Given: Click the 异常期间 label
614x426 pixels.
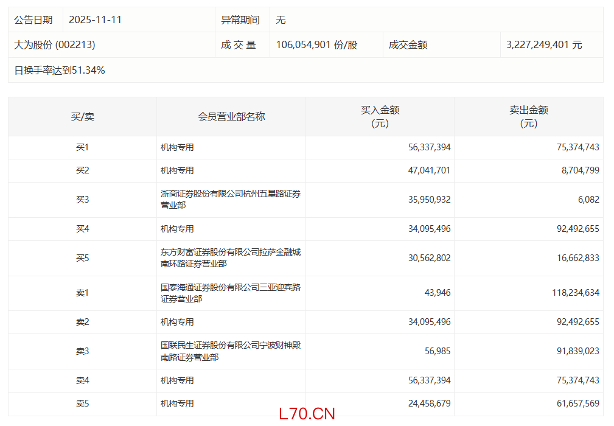Looking at the screenshot, I should (240, 19).
